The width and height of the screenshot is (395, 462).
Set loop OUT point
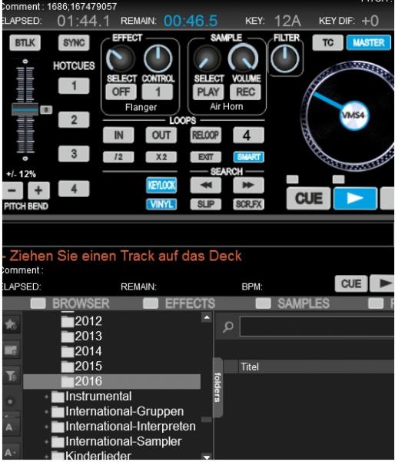coord(161,135)
